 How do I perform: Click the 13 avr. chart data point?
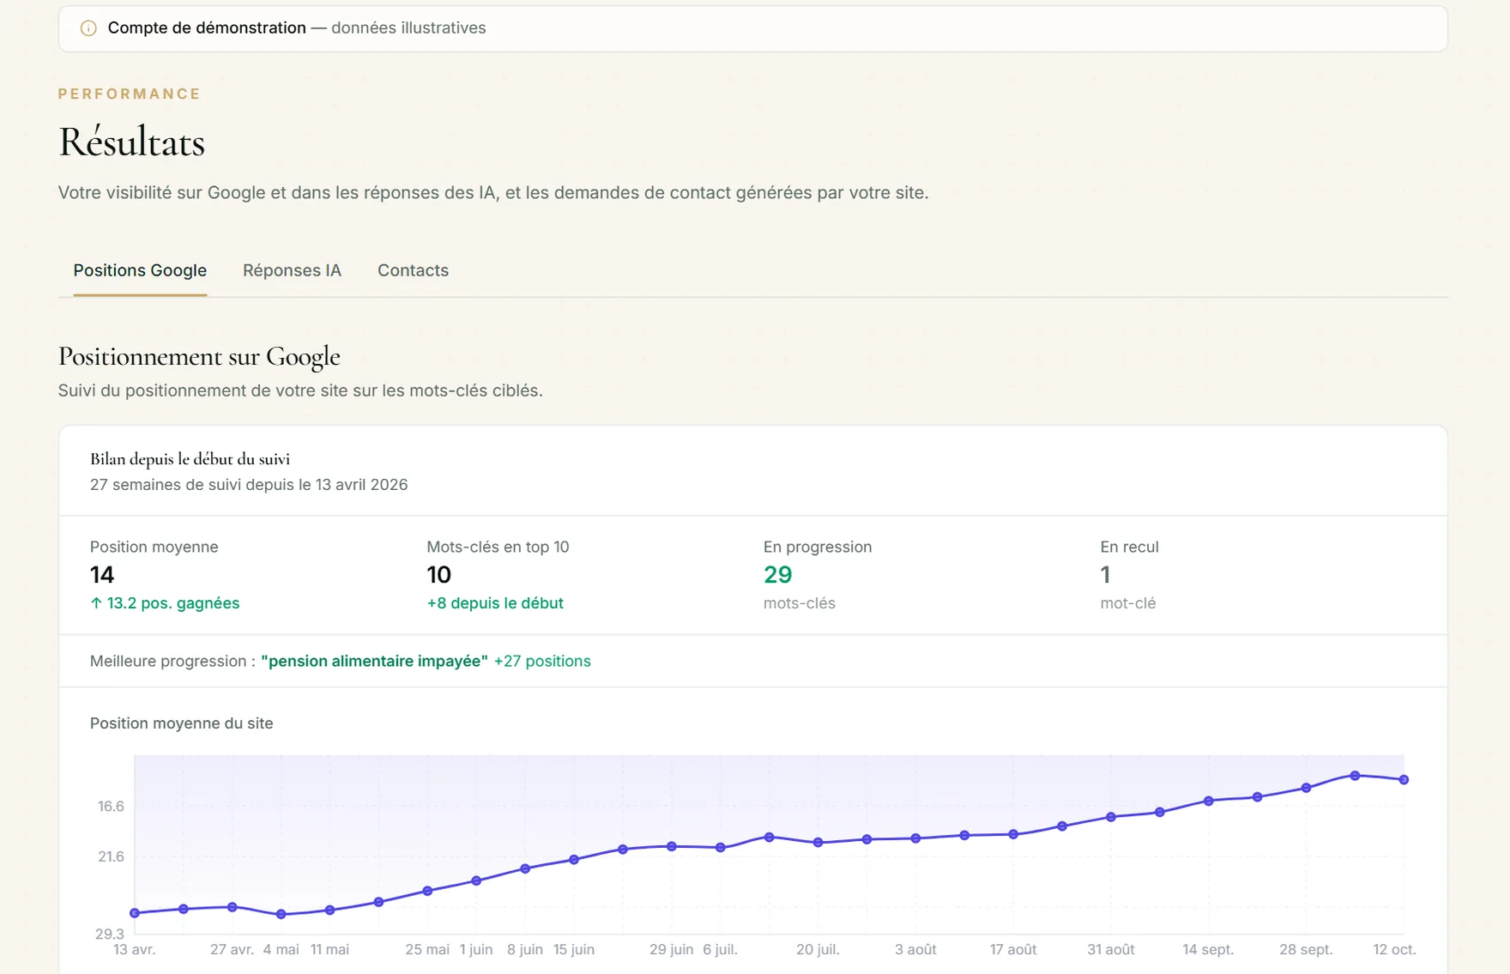[x=135, y=913]
